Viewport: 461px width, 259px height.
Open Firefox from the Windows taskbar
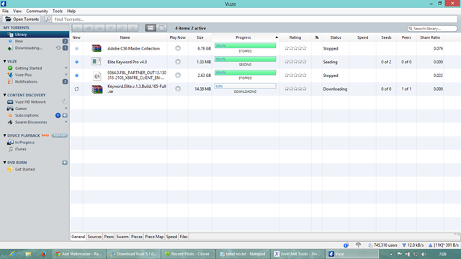[x=44, y=254]
